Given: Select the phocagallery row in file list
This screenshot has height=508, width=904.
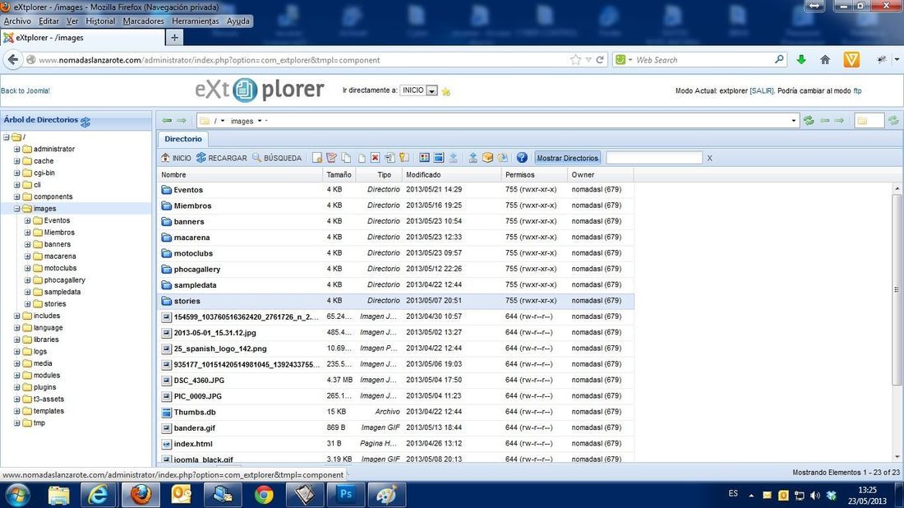Looking at the screenshot, I should [395, 270].
